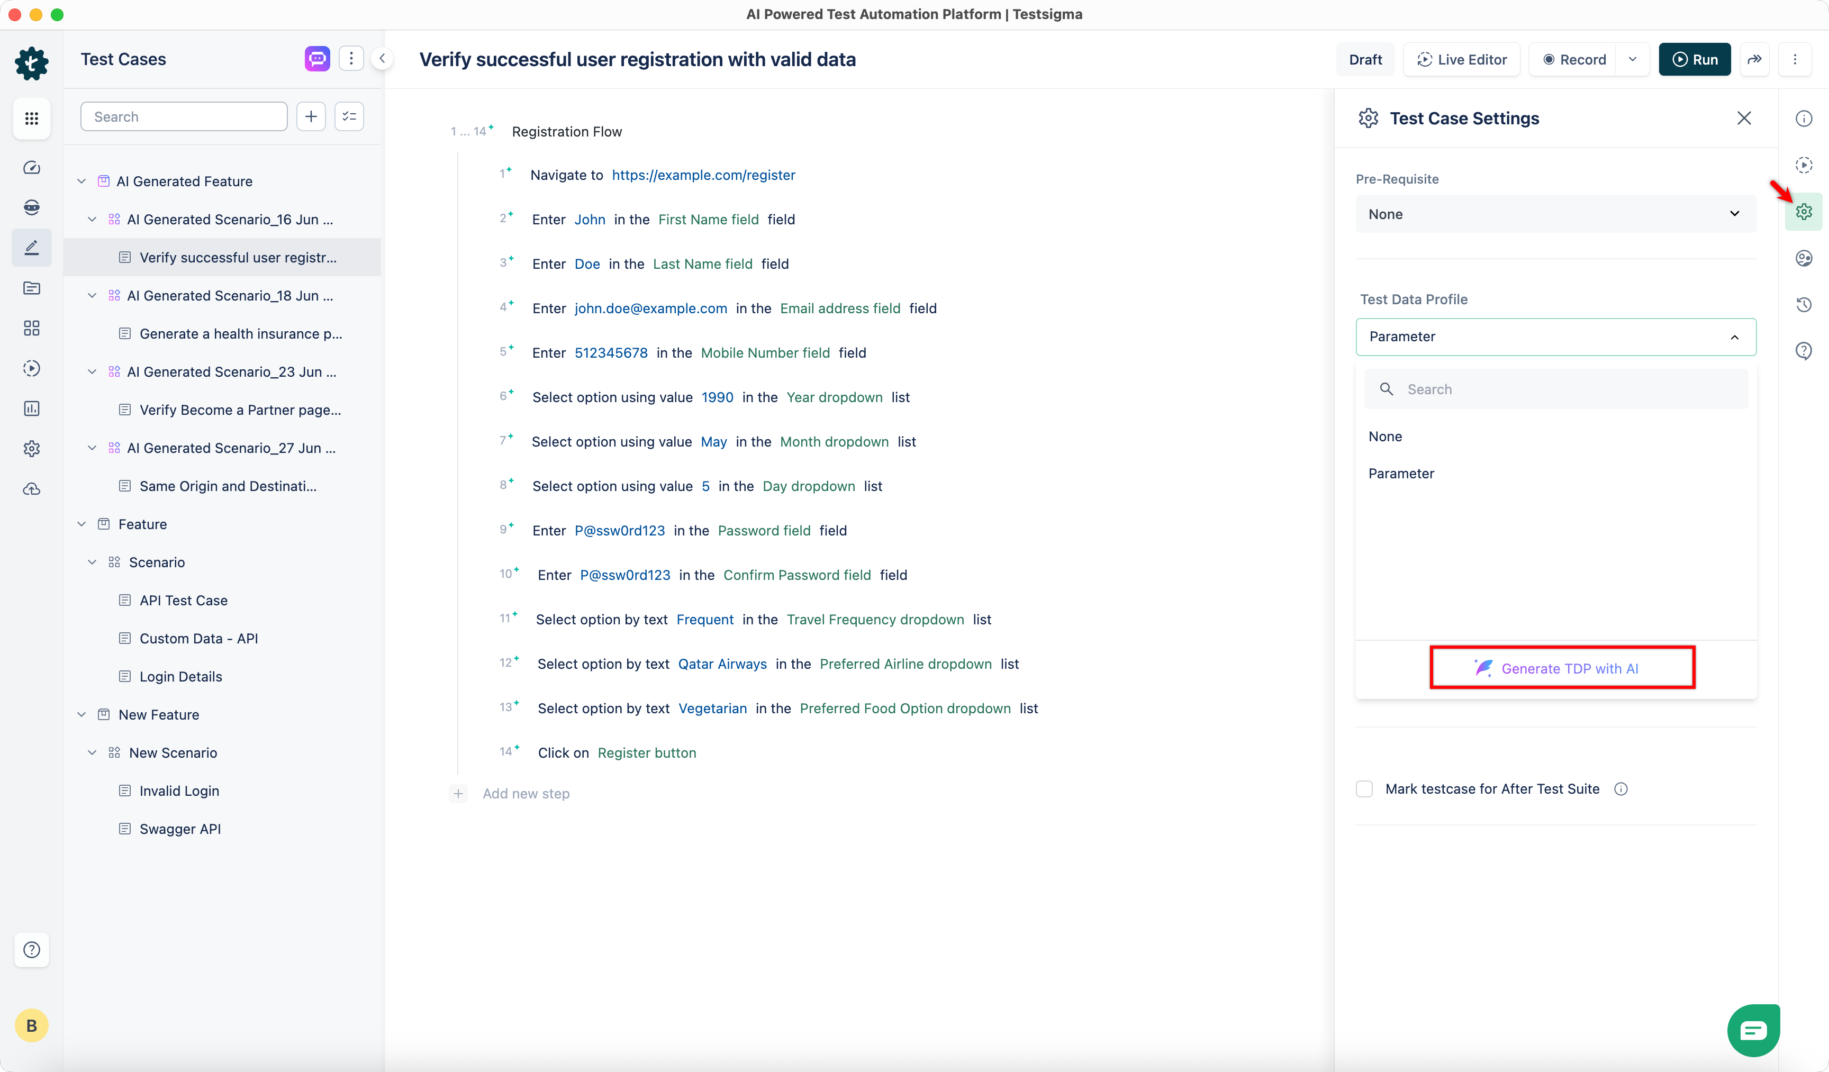This screenshot has width=1829, height=1072.
Task: Click the Run button
Action: coord(1694,59)
